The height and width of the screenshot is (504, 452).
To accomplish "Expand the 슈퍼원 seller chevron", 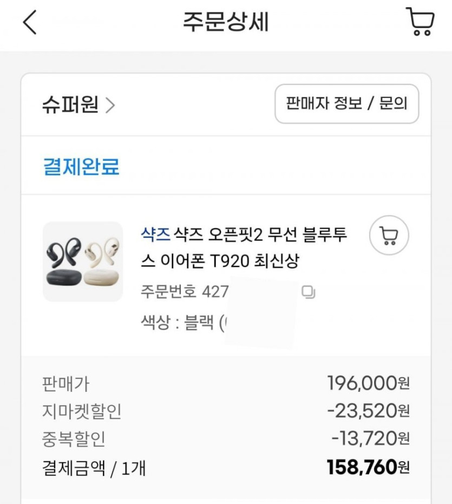I will click(110, 105).
